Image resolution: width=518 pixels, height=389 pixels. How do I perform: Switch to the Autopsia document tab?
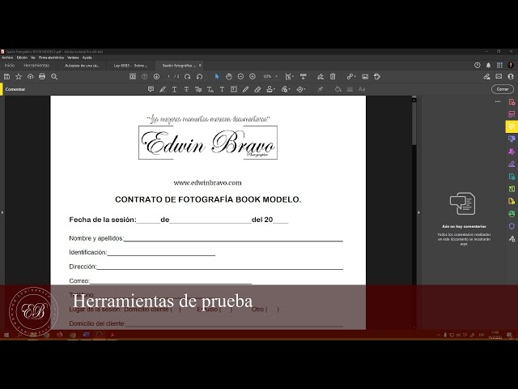click(82, 66)
